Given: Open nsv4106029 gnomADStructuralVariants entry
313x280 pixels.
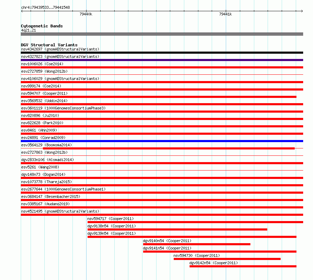Looking at the screenshot, I should click(60, 79).
